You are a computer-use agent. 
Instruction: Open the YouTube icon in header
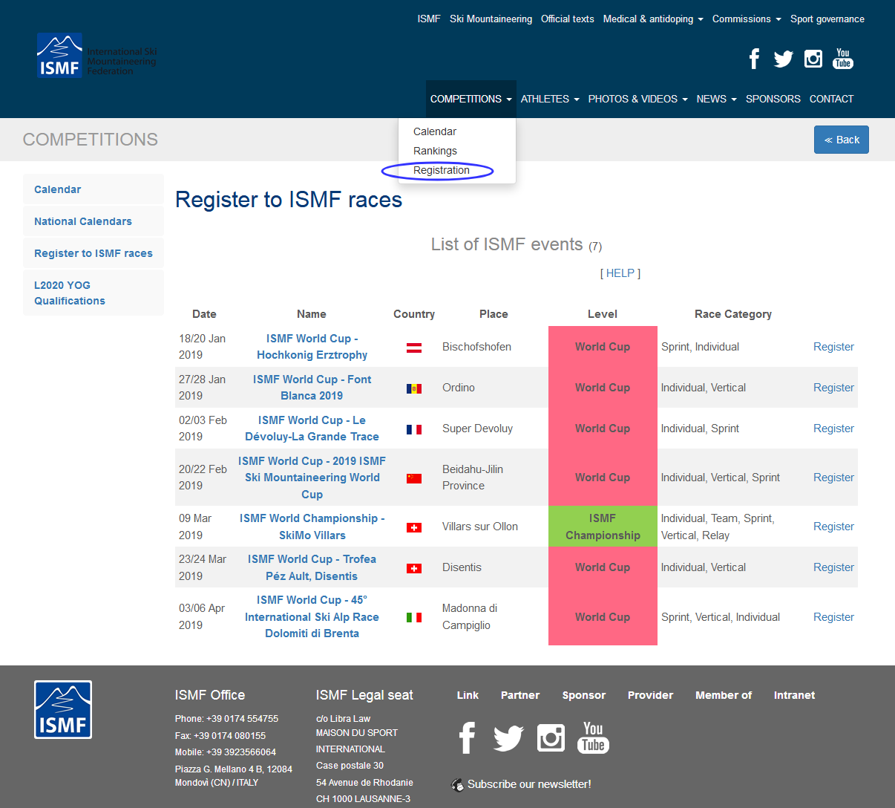(x=843, y=59)
